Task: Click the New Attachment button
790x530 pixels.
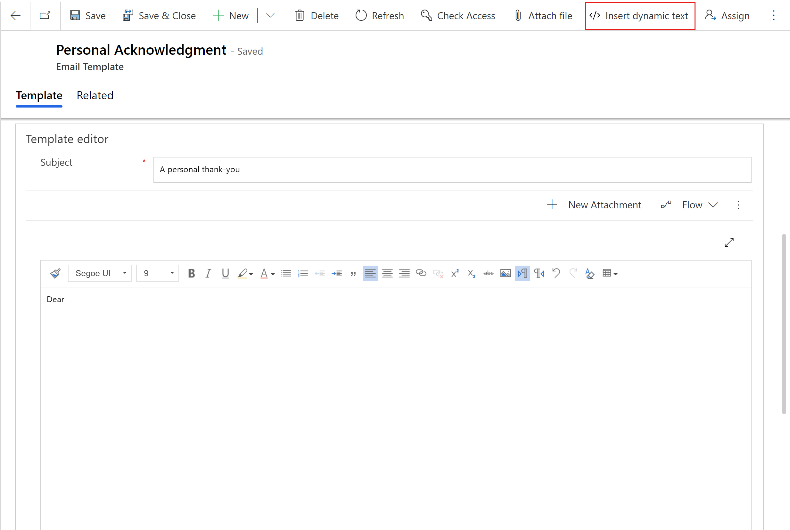Action: 593,205
